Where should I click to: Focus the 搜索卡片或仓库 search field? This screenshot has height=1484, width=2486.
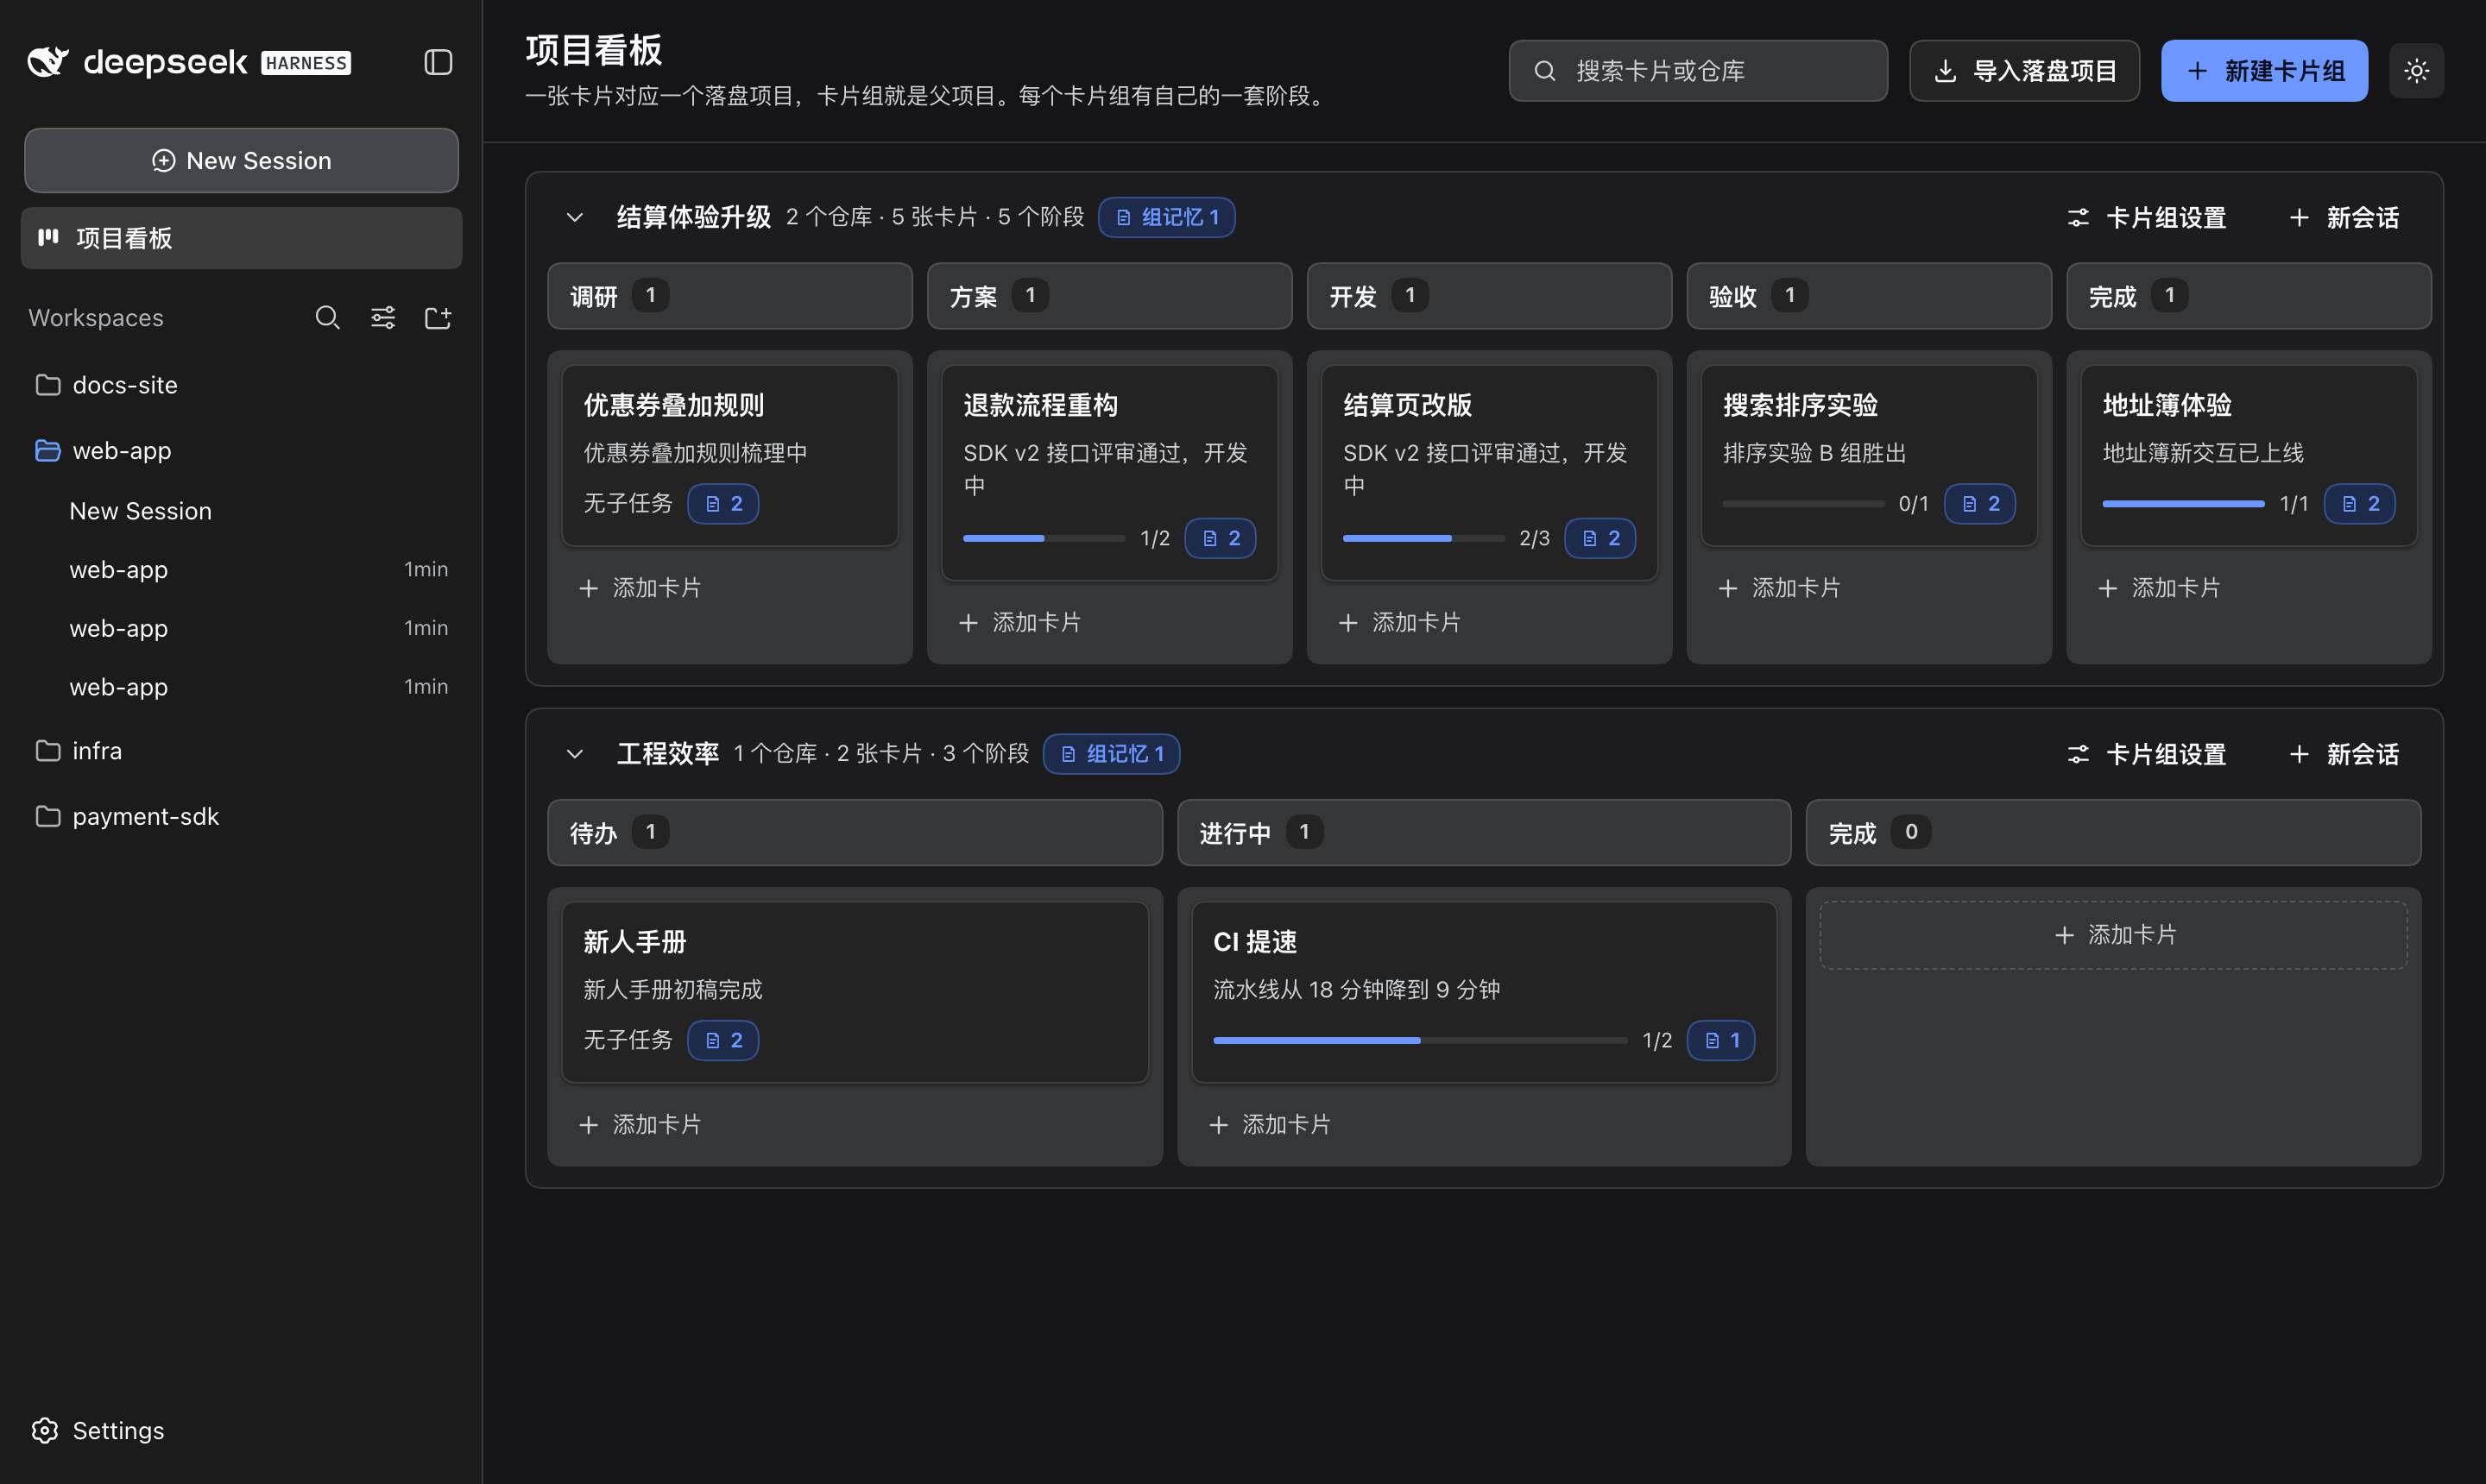(1698, 71)
